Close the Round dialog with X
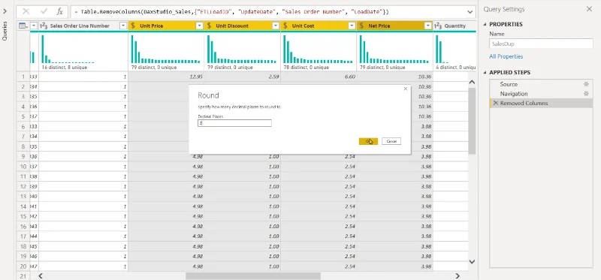The height and width of the screenshot is (280, 601). 406,89
